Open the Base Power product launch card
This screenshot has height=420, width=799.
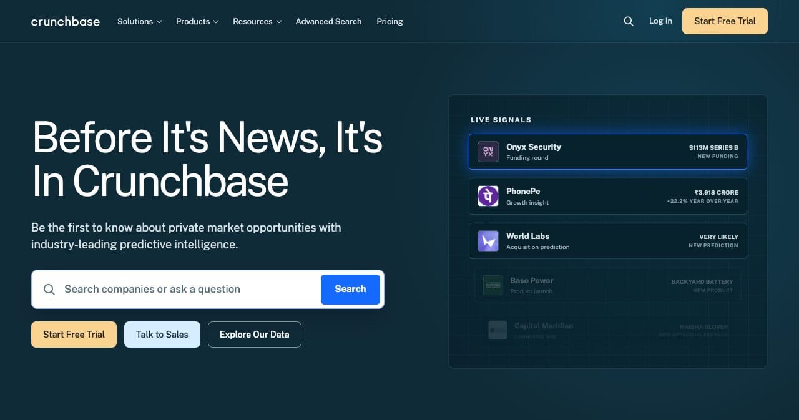click(x=607, y=285)
